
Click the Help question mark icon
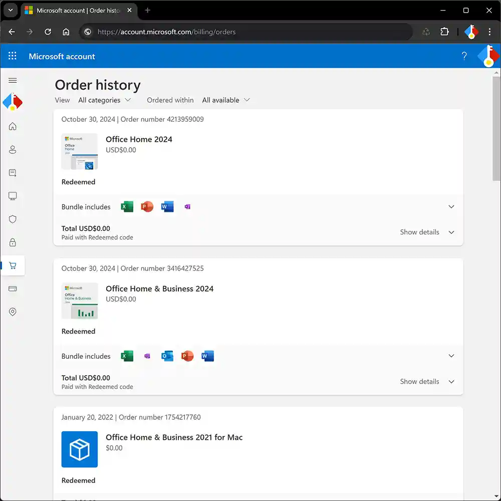(x=464, y=56)
